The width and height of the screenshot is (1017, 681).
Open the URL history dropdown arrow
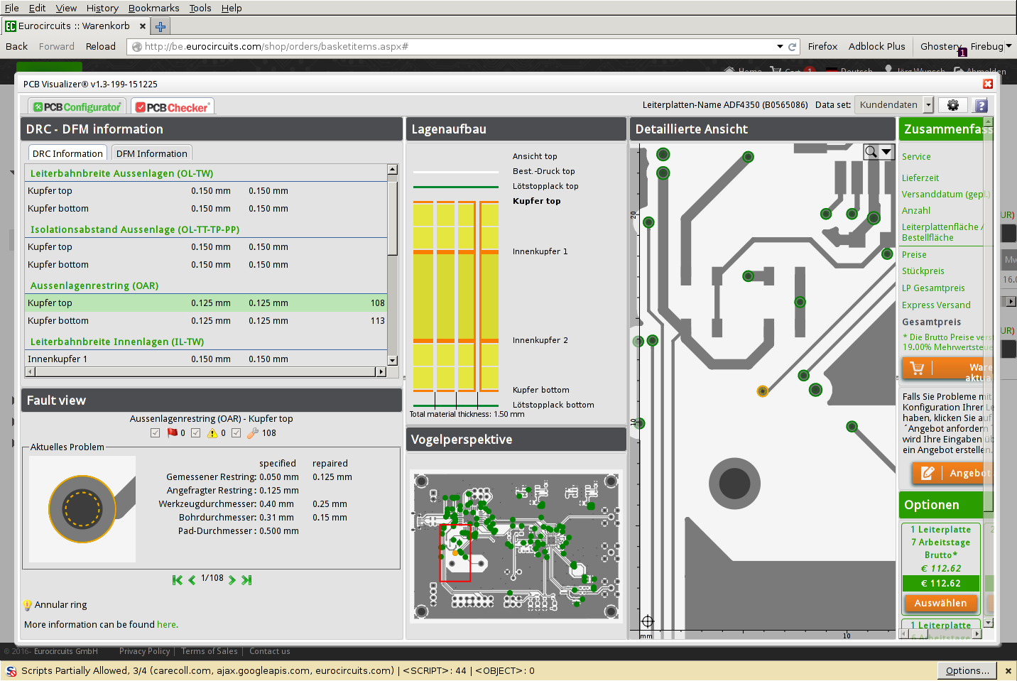point(780,46)
